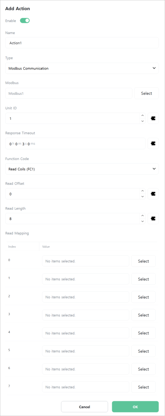Click Select for Read Mapping index 0
The width and height of the screenshot is (165, 416).
coord(143,261)
